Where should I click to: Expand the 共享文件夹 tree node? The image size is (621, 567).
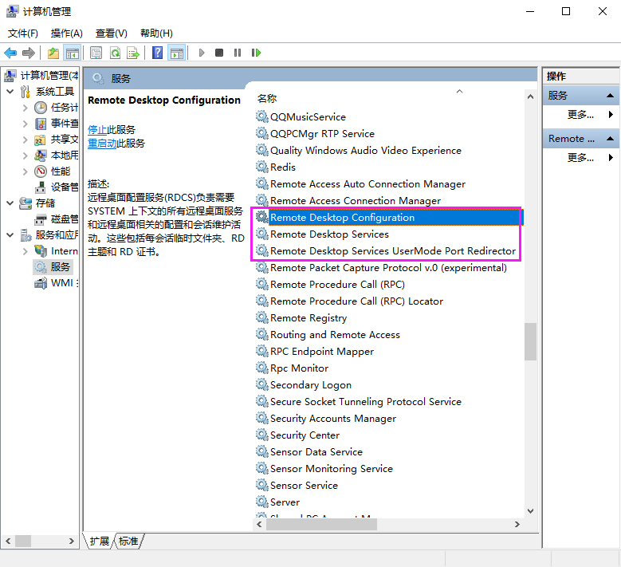click(x=26, y=140)
